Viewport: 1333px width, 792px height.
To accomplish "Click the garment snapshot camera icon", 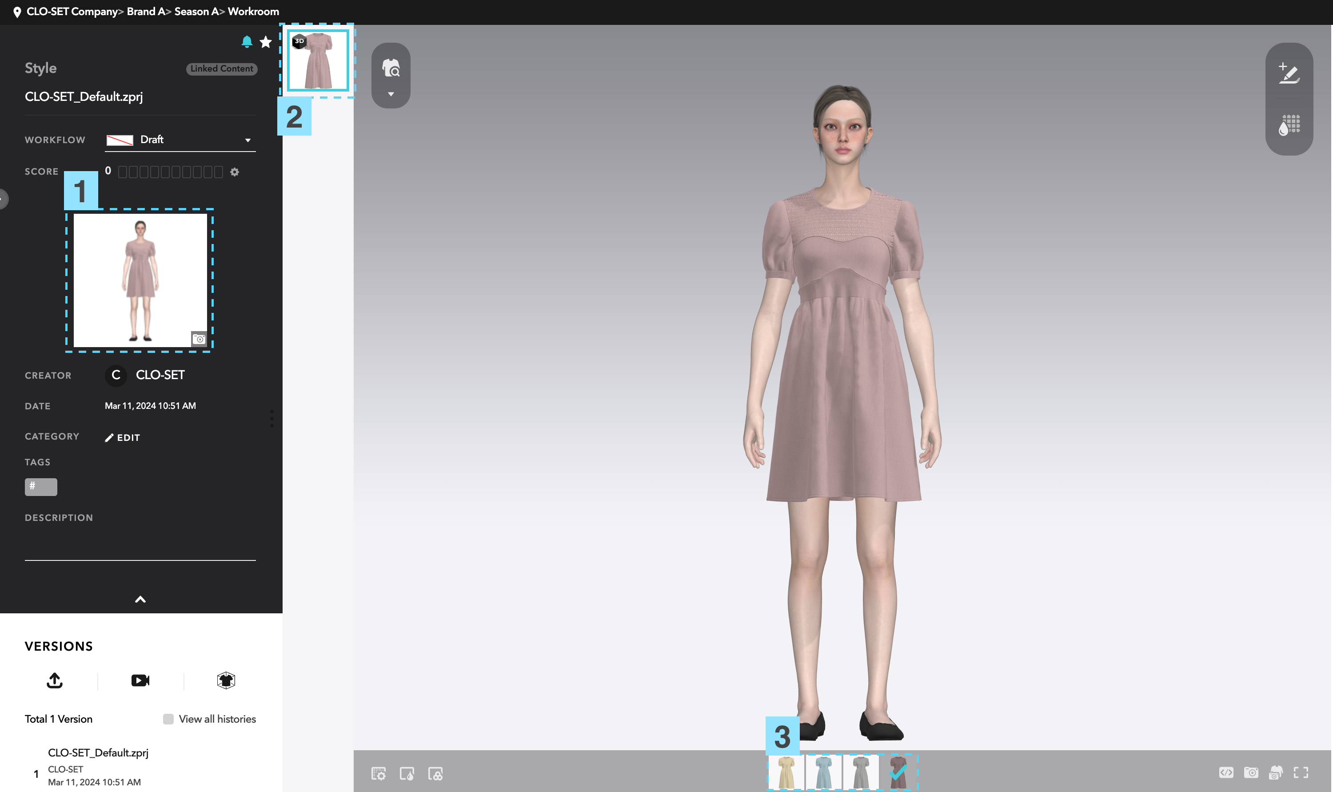I will [x=1276, y=772].
